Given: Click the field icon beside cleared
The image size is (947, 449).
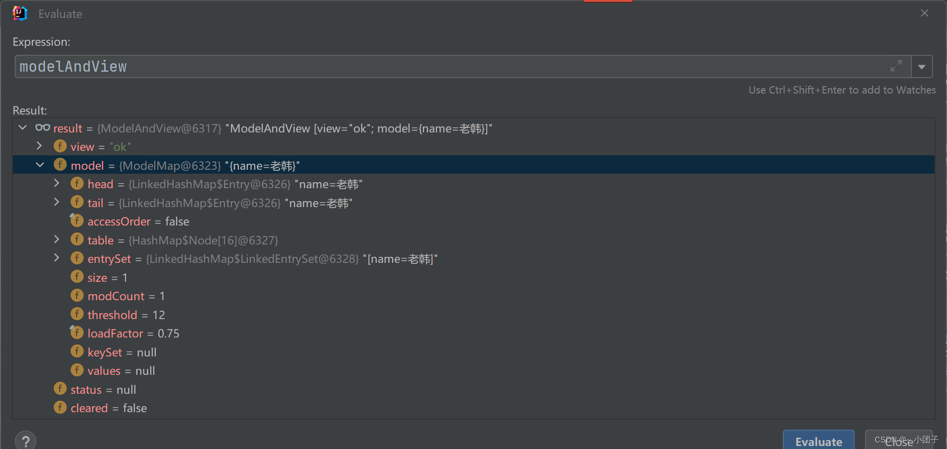Looking at the screenshot, I should click(x=60, y=408).
